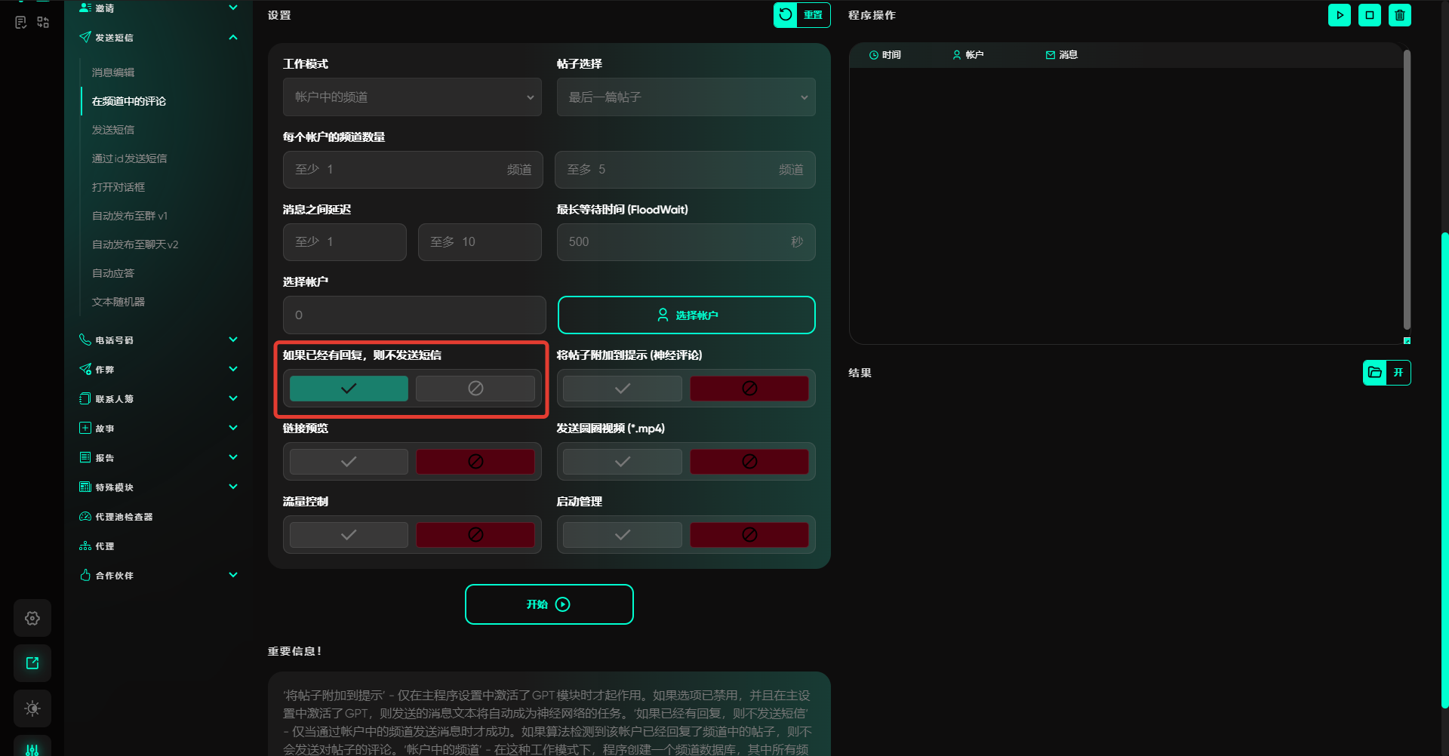The width and height of the screenshot is (1449, 756).
Task: Click the play icon in 程序操作 header
Action: click(1339, 15)
